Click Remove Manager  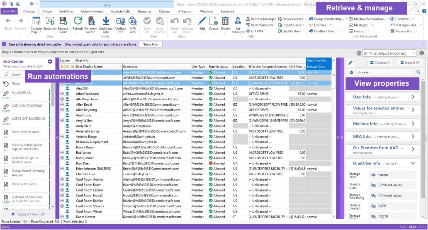[x=261, y=19]
